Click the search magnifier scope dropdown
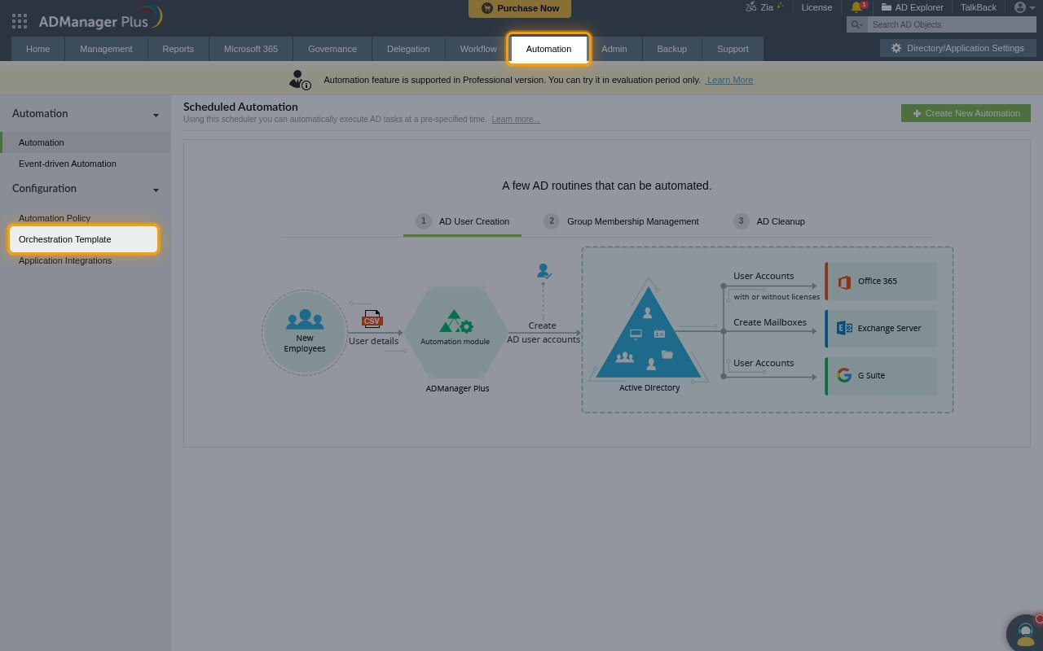Viewport: 1043px width, 651px height. click(x=856, y=25)
